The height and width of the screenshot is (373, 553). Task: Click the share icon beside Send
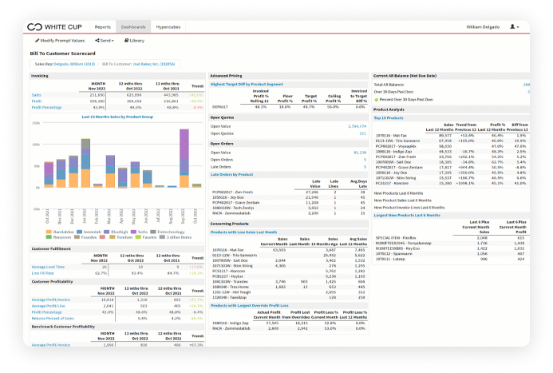(x=97, y=40)
